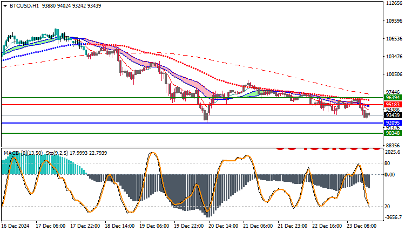The image size is (405, 232).
Task: Click the stochastic 20 level label
Action: (387, 207)
